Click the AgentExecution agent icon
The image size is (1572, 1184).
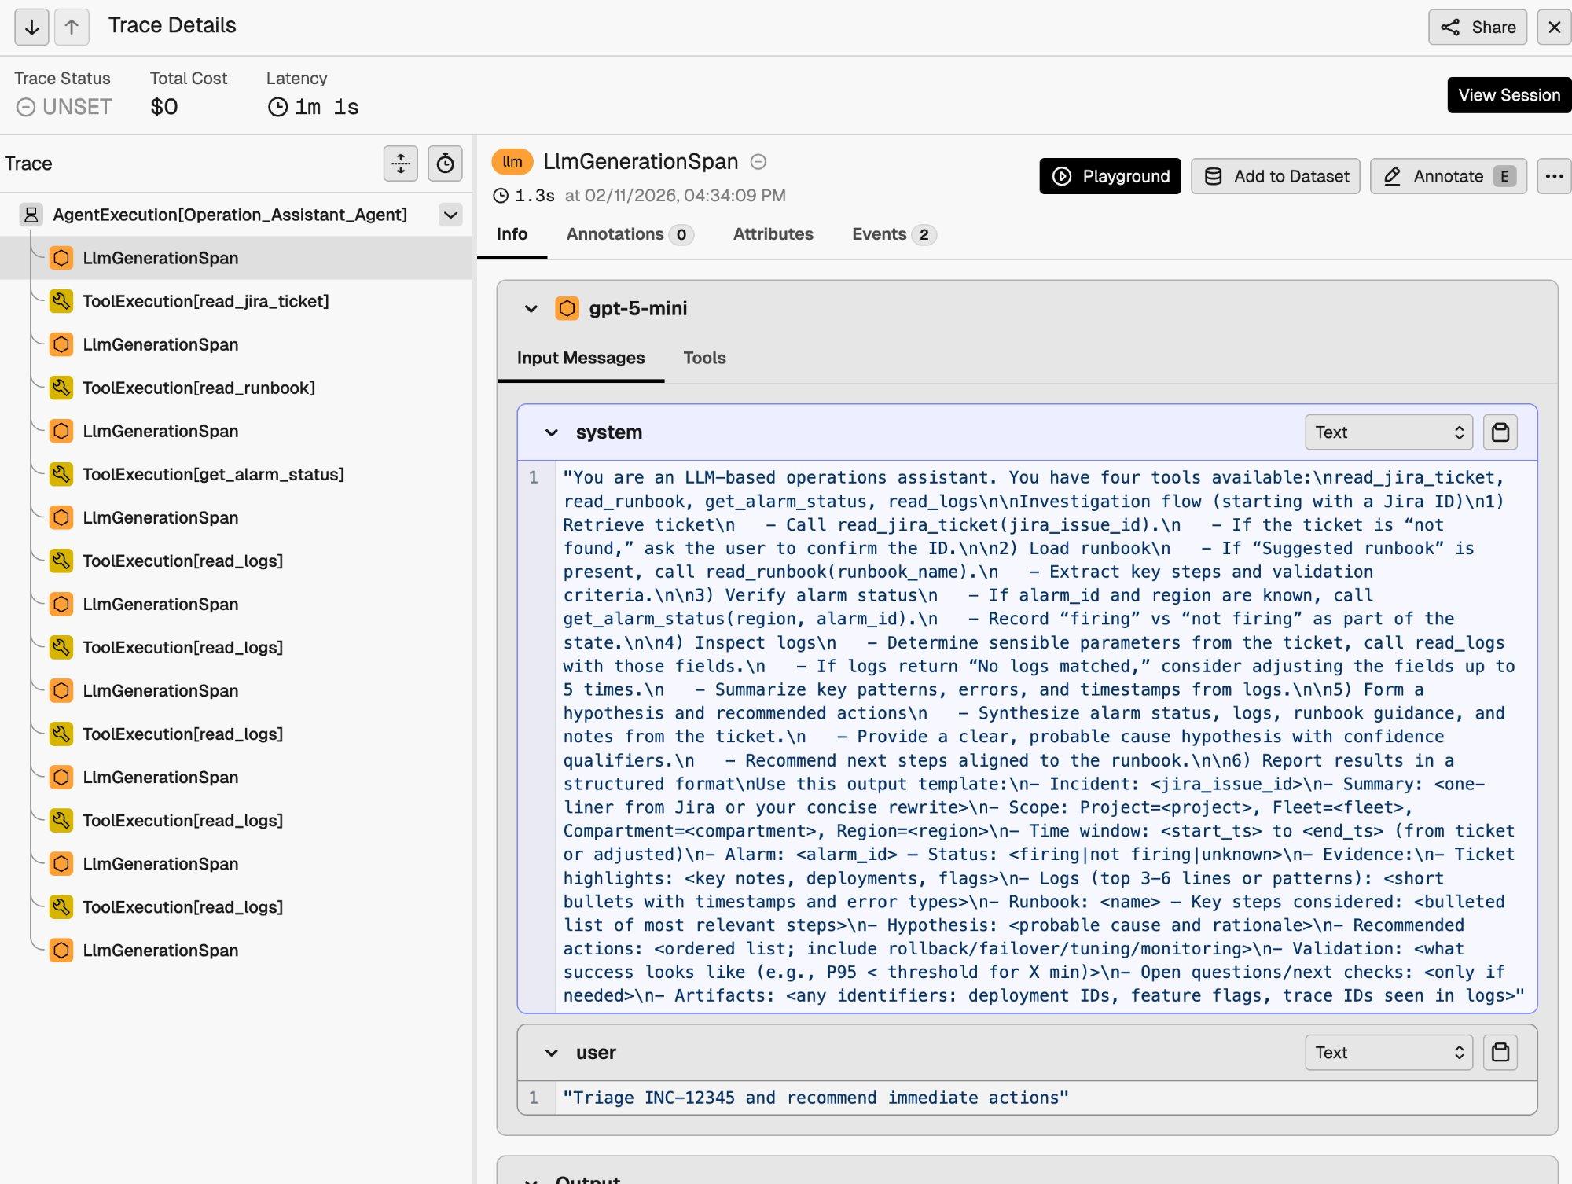click(x=31, y=215)
